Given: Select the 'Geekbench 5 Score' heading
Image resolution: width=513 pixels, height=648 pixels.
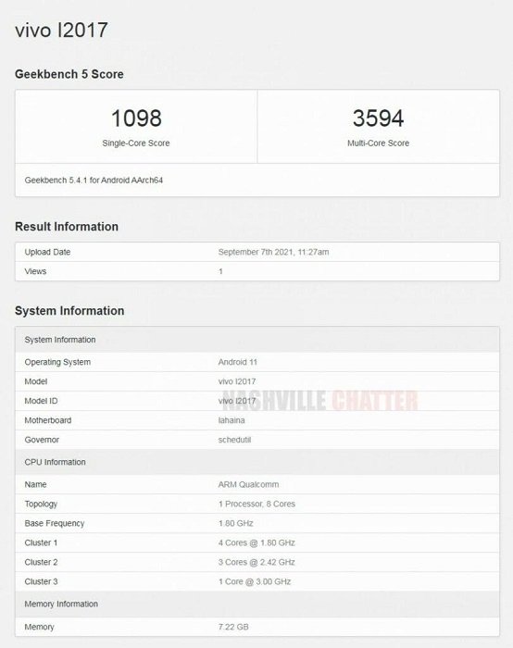Looking at the screenshot, I should (x=69, y=74).
